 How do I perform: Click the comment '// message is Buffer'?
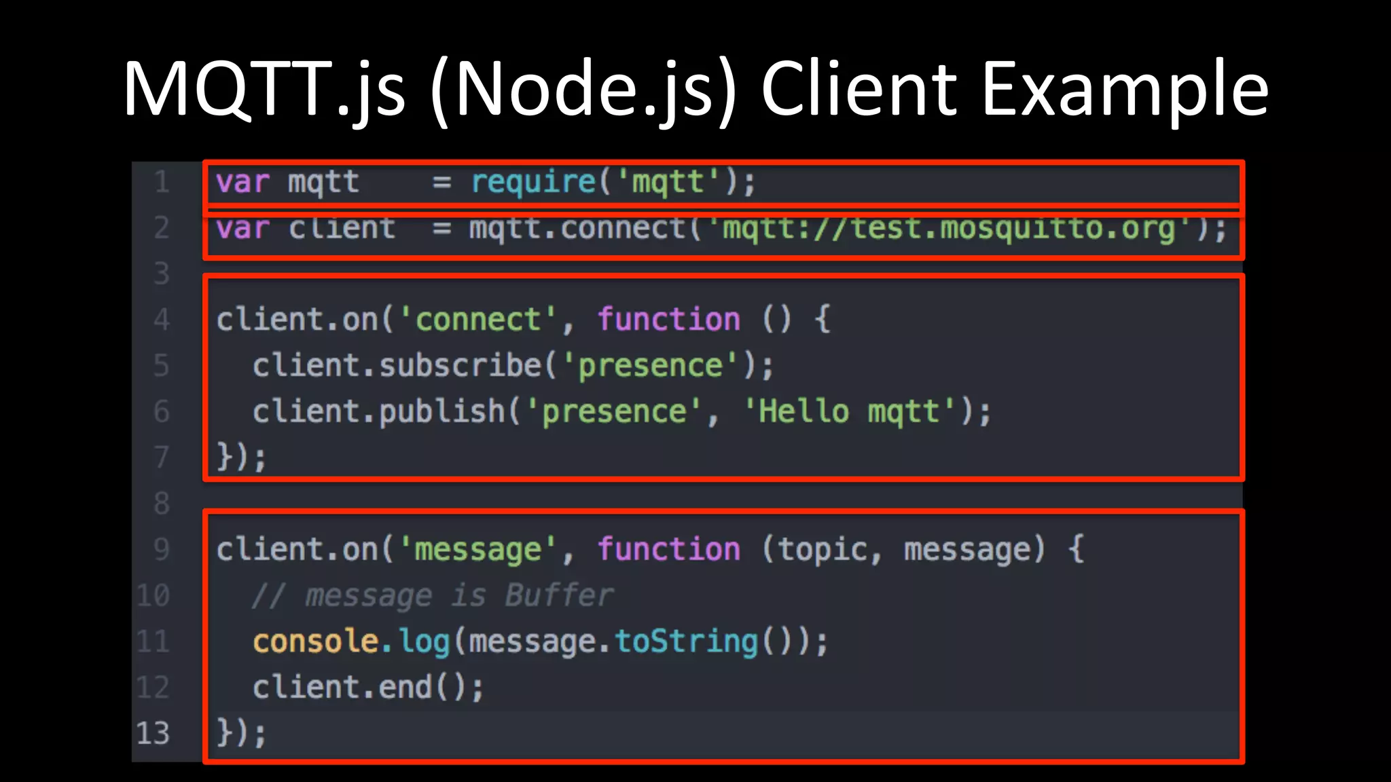tap(433, 596)
